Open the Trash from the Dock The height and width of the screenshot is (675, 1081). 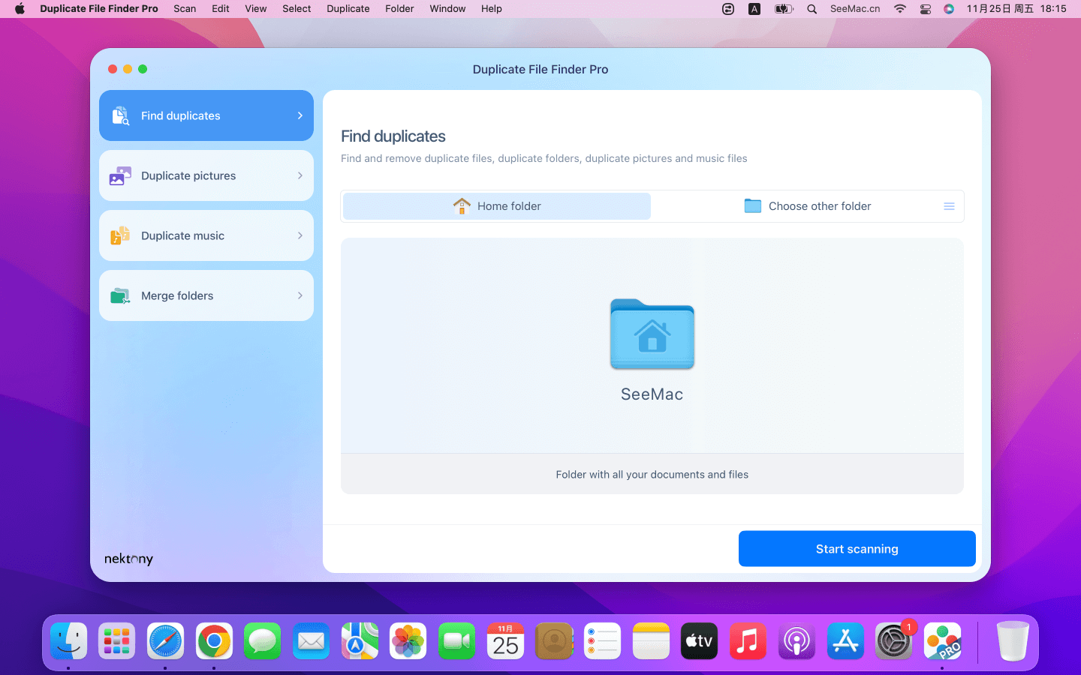(1013, 641)
